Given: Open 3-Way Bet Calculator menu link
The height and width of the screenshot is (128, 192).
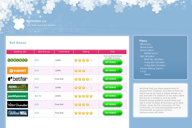Looking at the screenshot, I should (155, 65).
